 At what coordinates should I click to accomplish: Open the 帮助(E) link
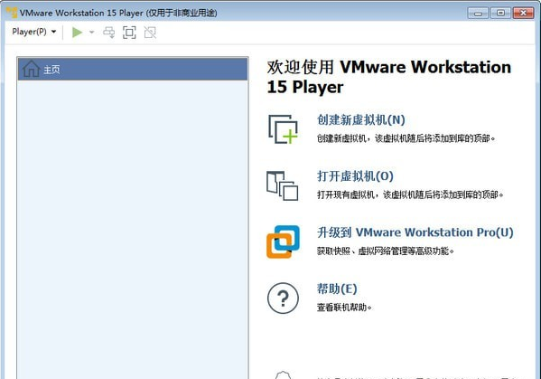click(x=337, y=289)
